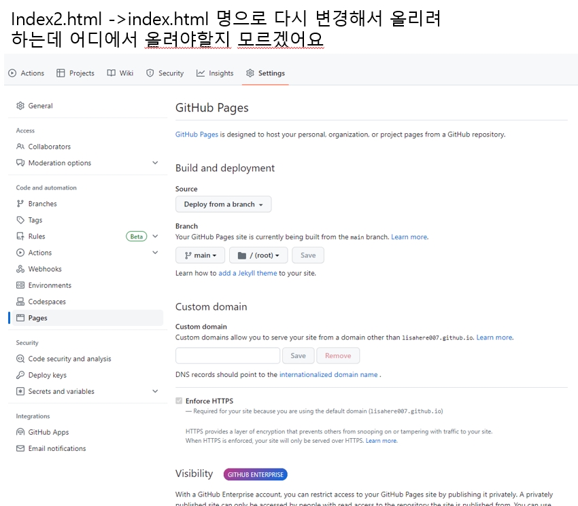The height and width of the screenshot is (506, 578).
Task: Open Branches settings in the sidebar
Action: point(87,204)
